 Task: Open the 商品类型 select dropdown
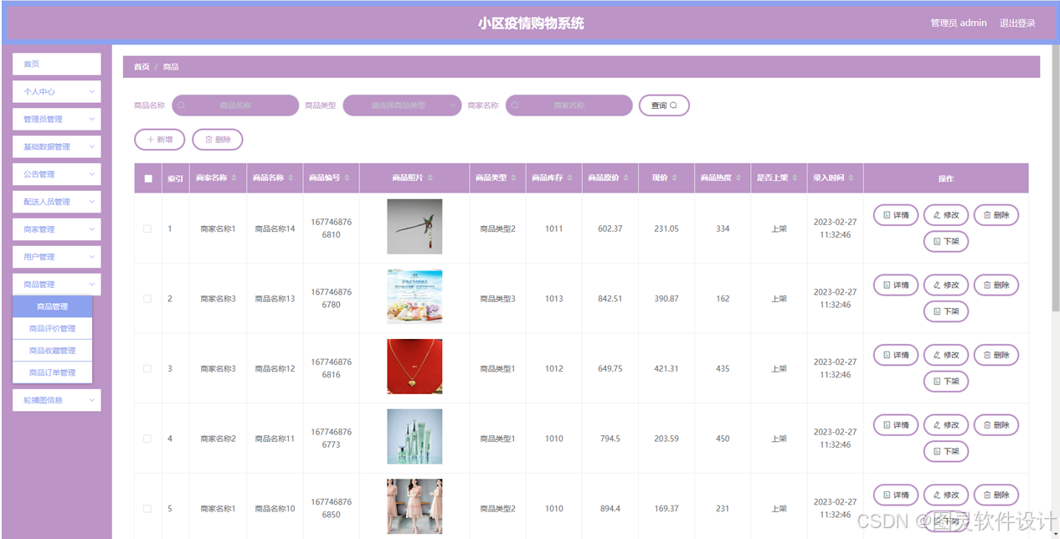(x=402, y=105)
